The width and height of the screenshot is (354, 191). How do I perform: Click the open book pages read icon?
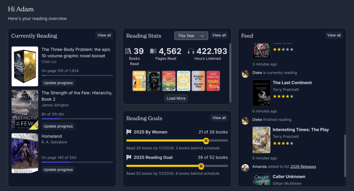point(153,51)
